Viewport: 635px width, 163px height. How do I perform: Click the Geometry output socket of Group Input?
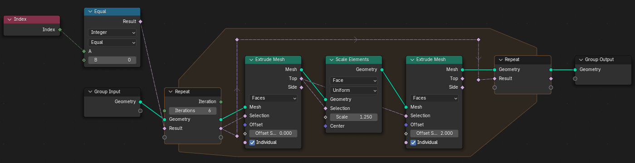[140, 102]
